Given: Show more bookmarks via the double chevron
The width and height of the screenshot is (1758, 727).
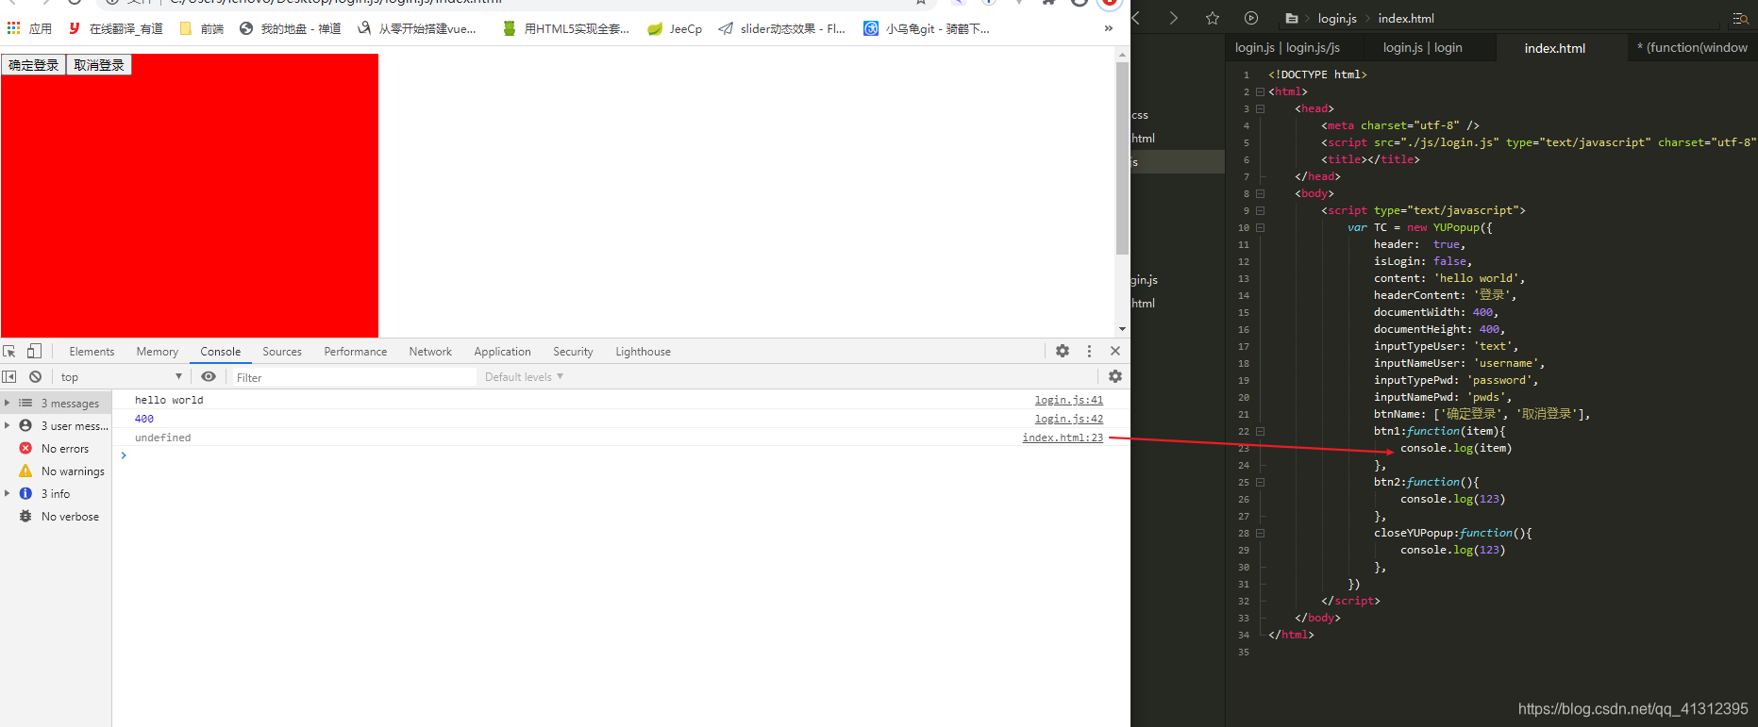Looking at the screenshot, I should (x=1108, y=28).
